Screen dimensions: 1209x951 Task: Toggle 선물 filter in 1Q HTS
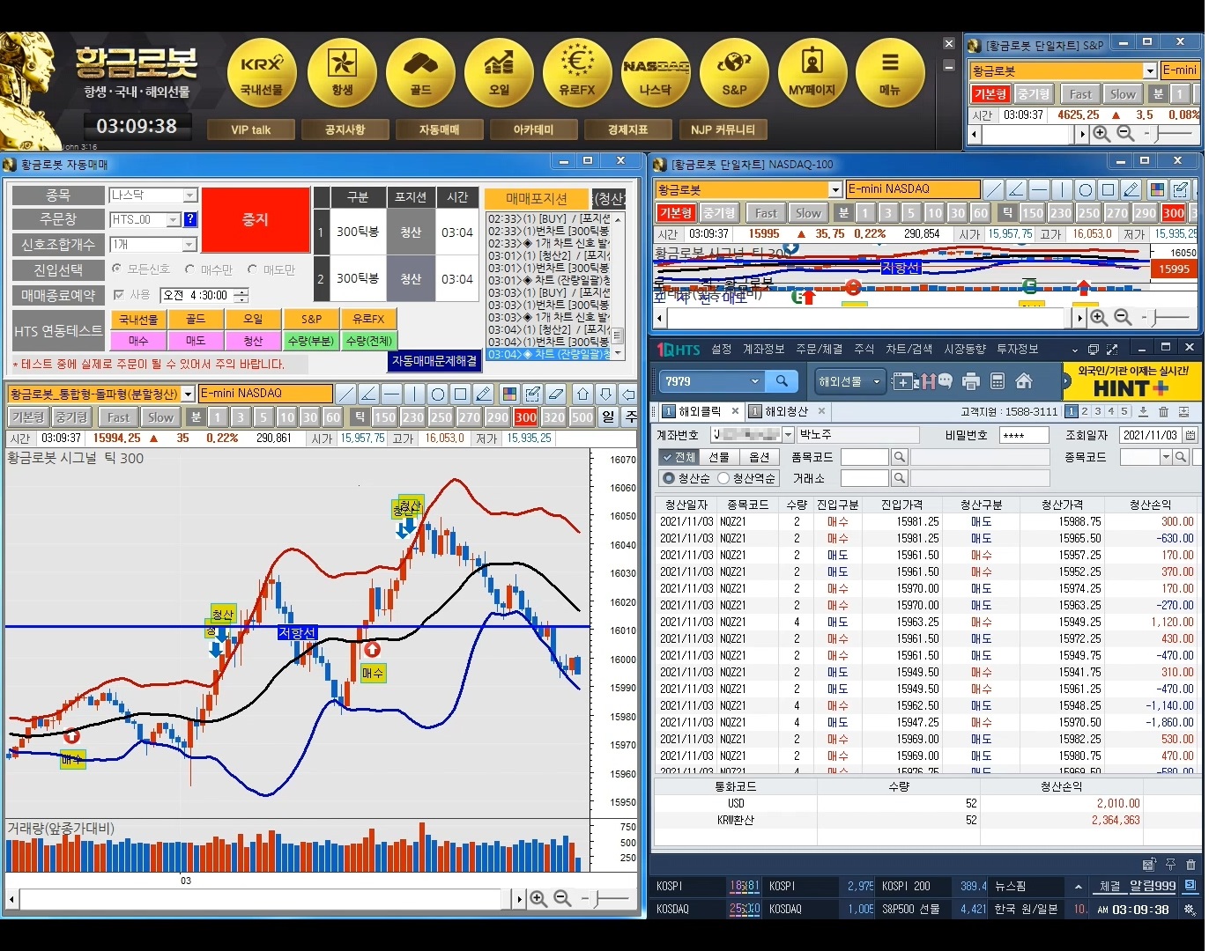(x=720, y=457)
